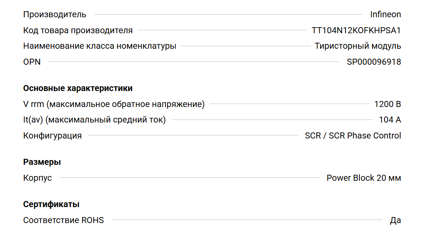Click the Infineon manufacturer value
445x236 pixels.
click(x=385, y=15)
